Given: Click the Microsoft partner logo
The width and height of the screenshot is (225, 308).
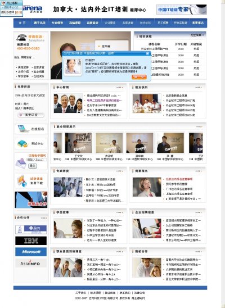Looking at the screenshot, I should [31, 252].
